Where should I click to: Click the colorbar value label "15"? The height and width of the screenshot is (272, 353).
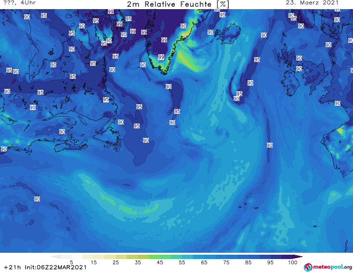tap(93, 262)
